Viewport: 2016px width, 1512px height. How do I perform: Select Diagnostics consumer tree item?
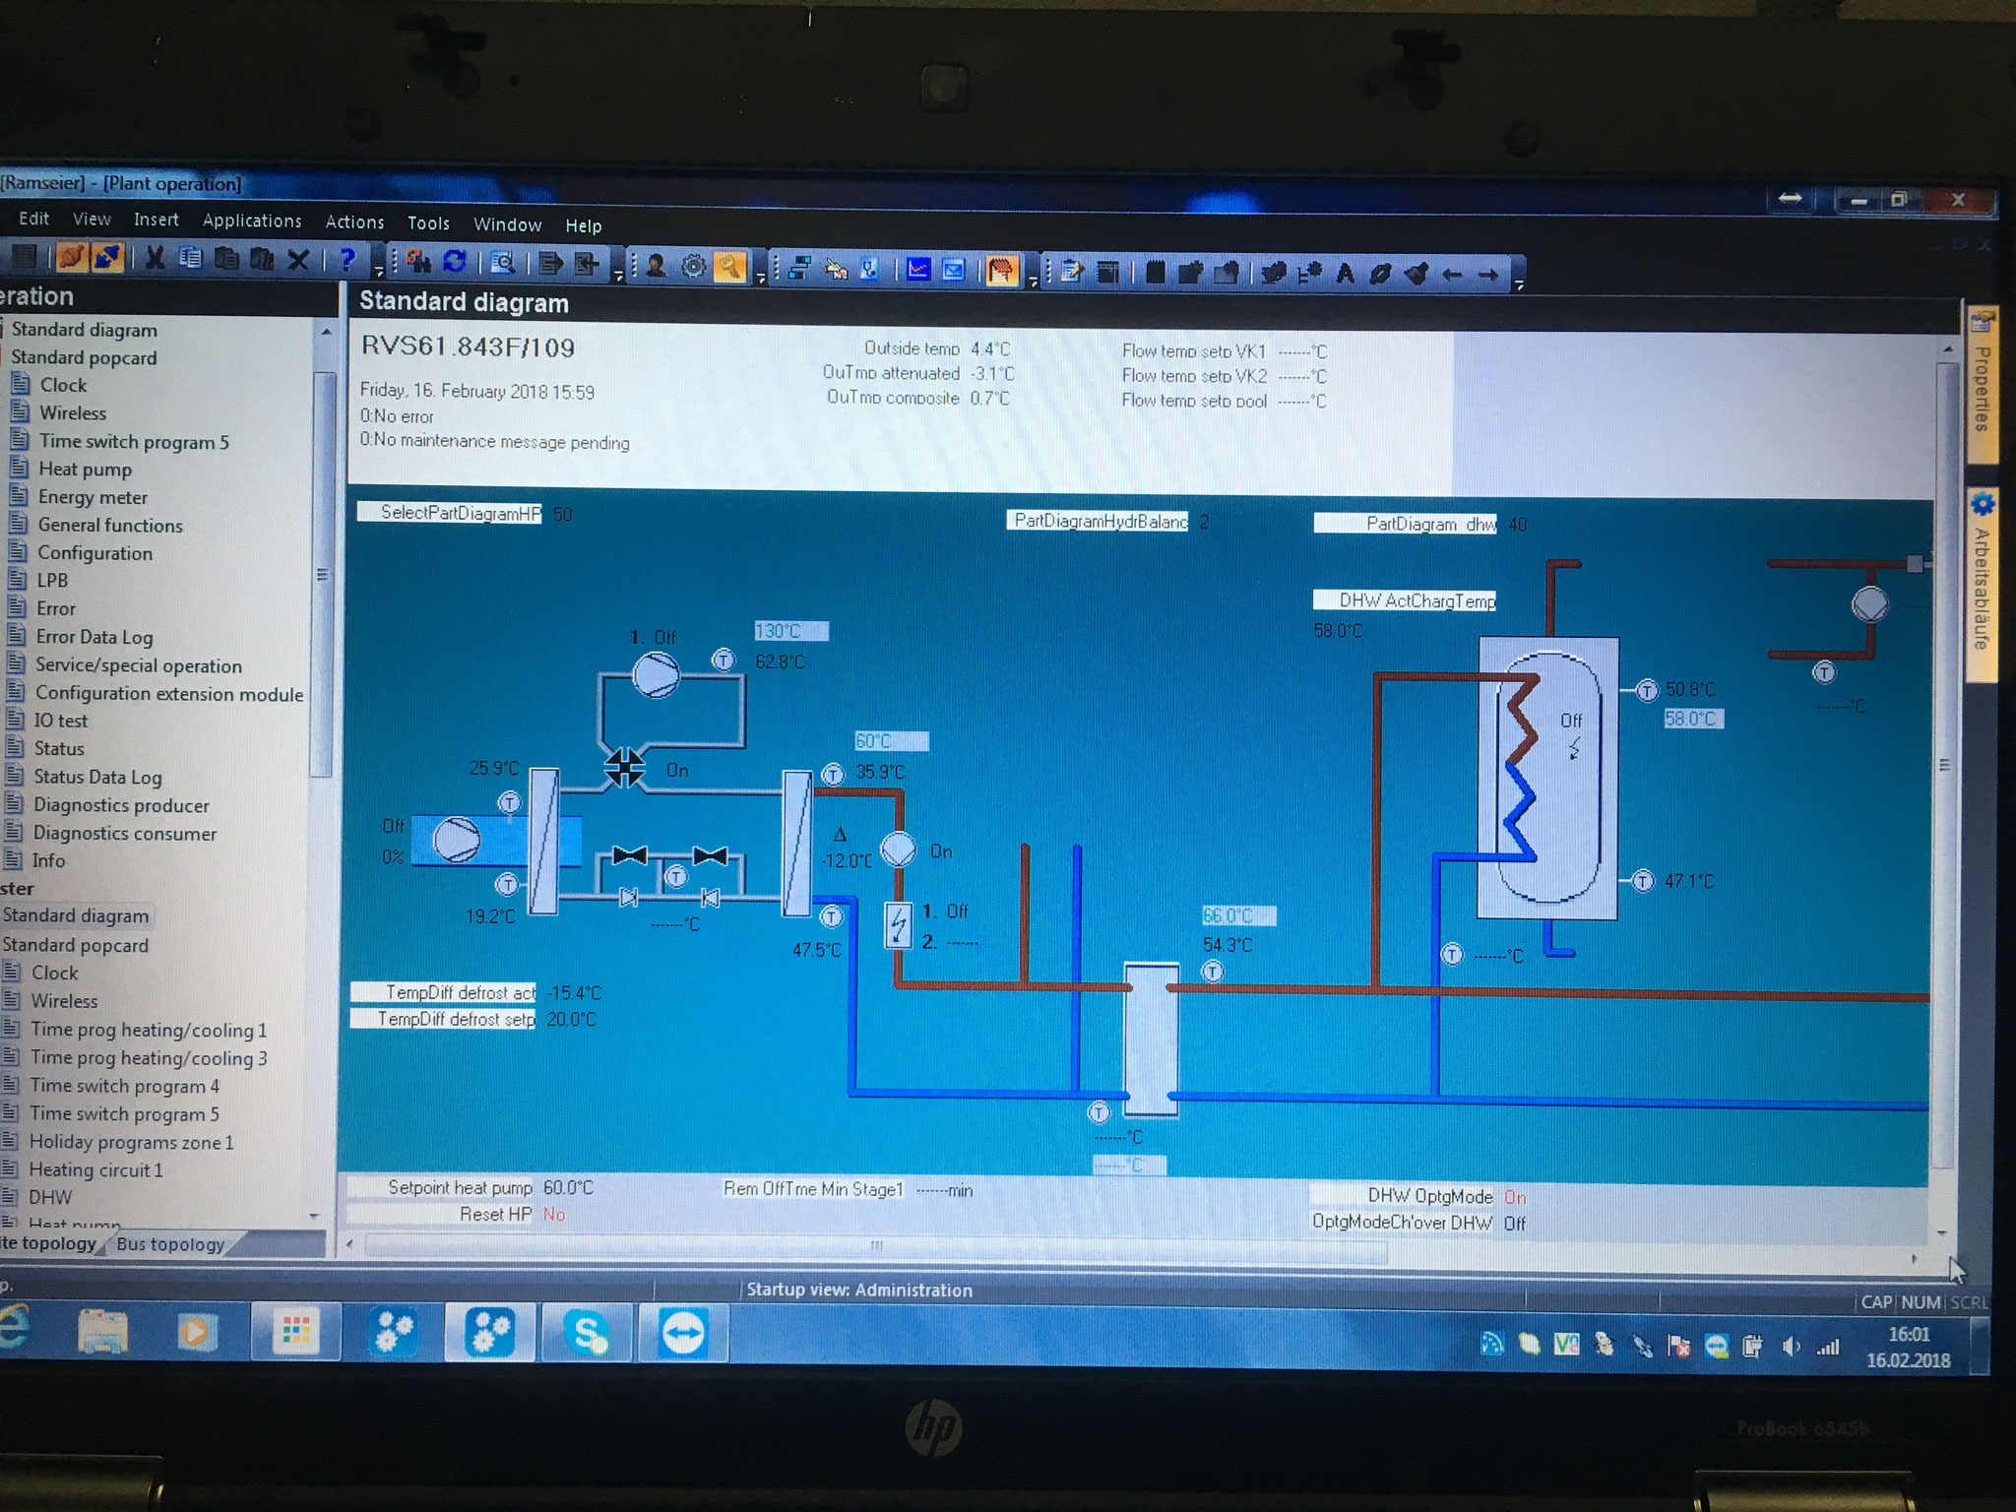[124, 834]
